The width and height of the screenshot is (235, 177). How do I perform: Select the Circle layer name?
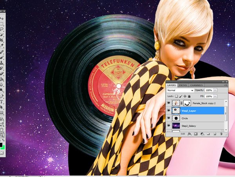[184, 118]
